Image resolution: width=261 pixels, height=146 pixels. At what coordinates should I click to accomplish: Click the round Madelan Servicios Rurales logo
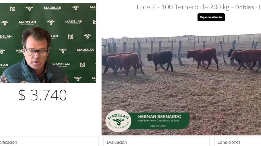click(118, 121)
